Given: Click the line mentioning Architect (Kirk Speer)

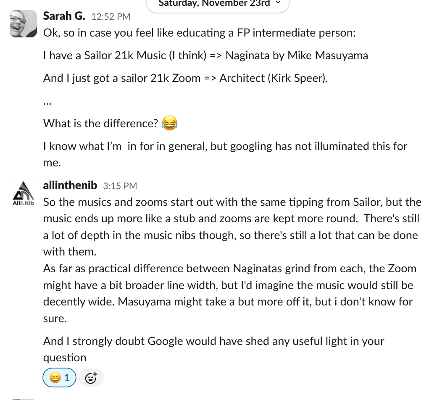Looking at the screenshot, I should click(x=185, y=78).
